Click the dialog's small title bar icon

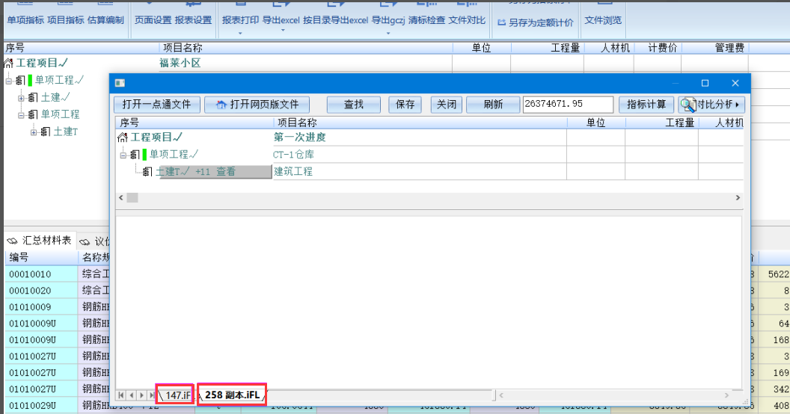120,83
